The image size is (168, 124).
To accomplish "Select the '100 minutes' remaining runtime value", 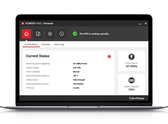I will pyautogui.click(x=78, y=84).
